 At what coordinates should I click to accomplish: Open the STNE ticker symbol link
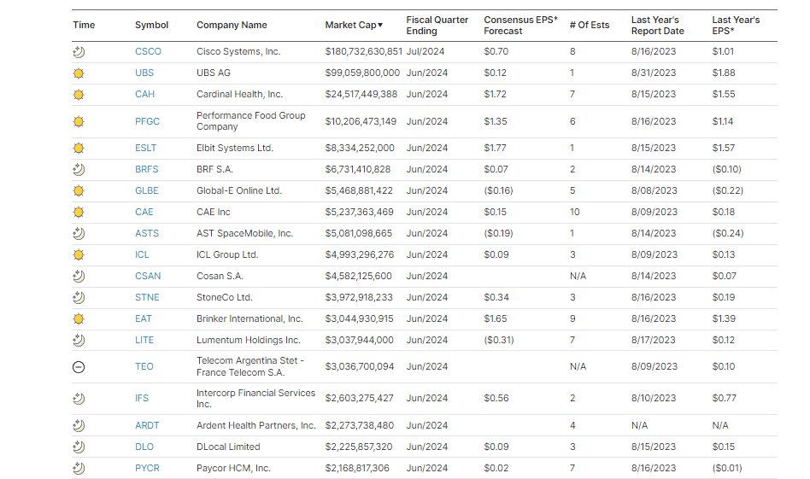tap(147, 297)
